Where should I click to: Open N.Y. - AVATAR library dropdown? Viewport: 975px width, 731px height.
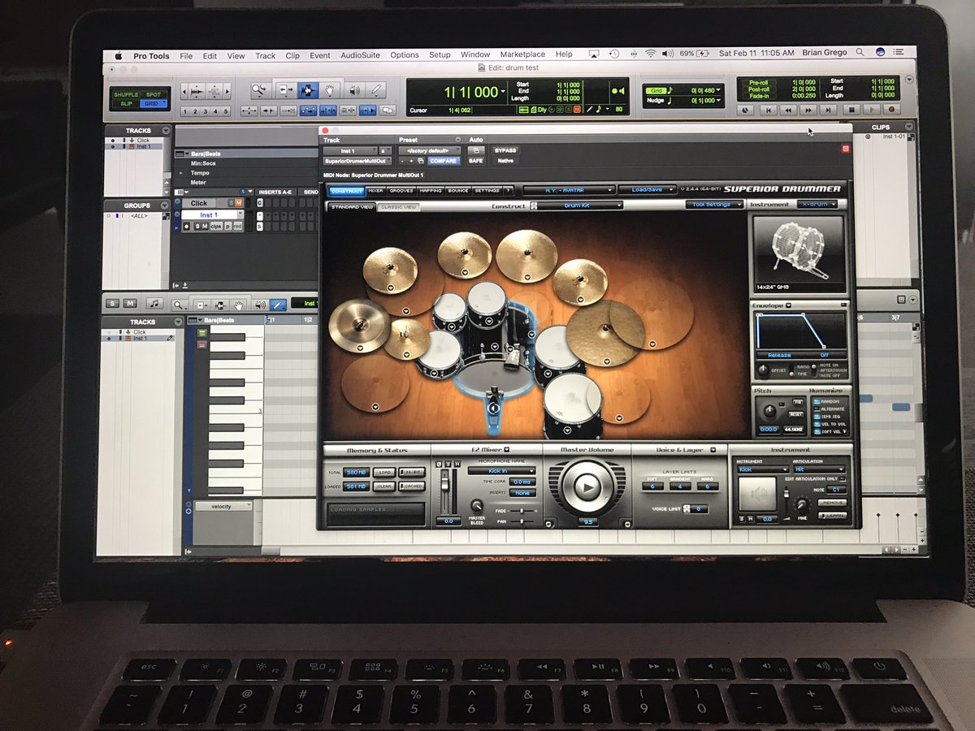pyautogui.click(x=569, y=189)
